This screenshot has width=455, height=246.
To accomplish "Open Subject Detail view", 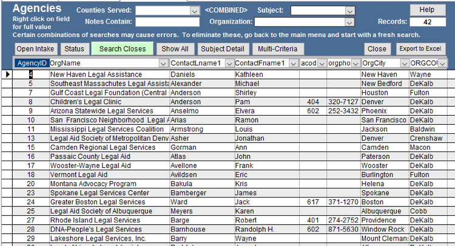I will coord(222,49).
